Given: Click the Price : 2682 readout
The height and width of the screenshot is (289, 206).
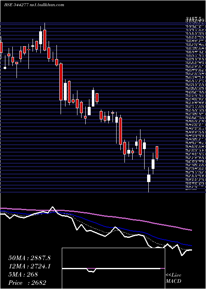Looking at the screenshot, I should 27,283.
